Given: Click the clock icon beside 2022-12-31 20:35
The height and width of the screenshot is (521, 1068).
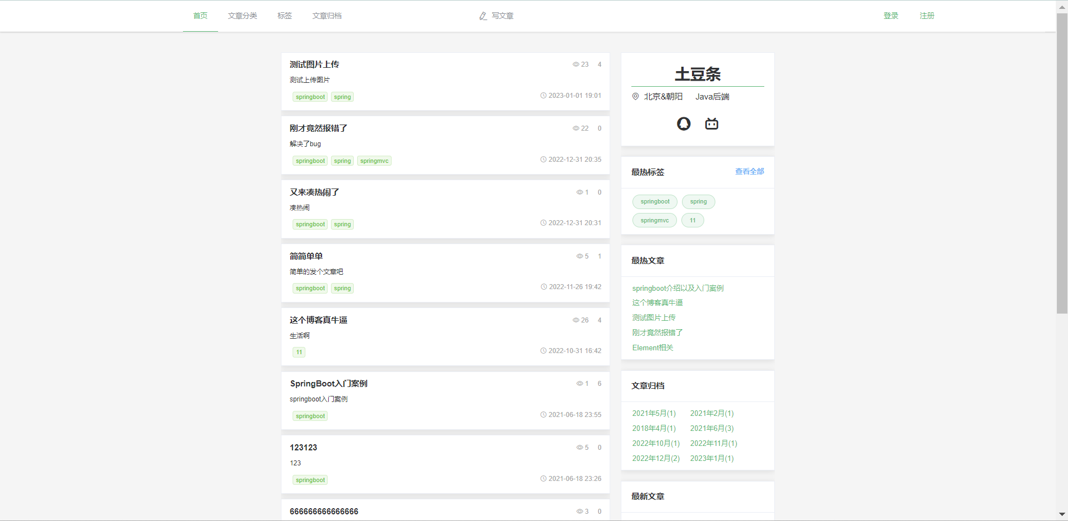Looking at the screenshot, I should [543, 160].
